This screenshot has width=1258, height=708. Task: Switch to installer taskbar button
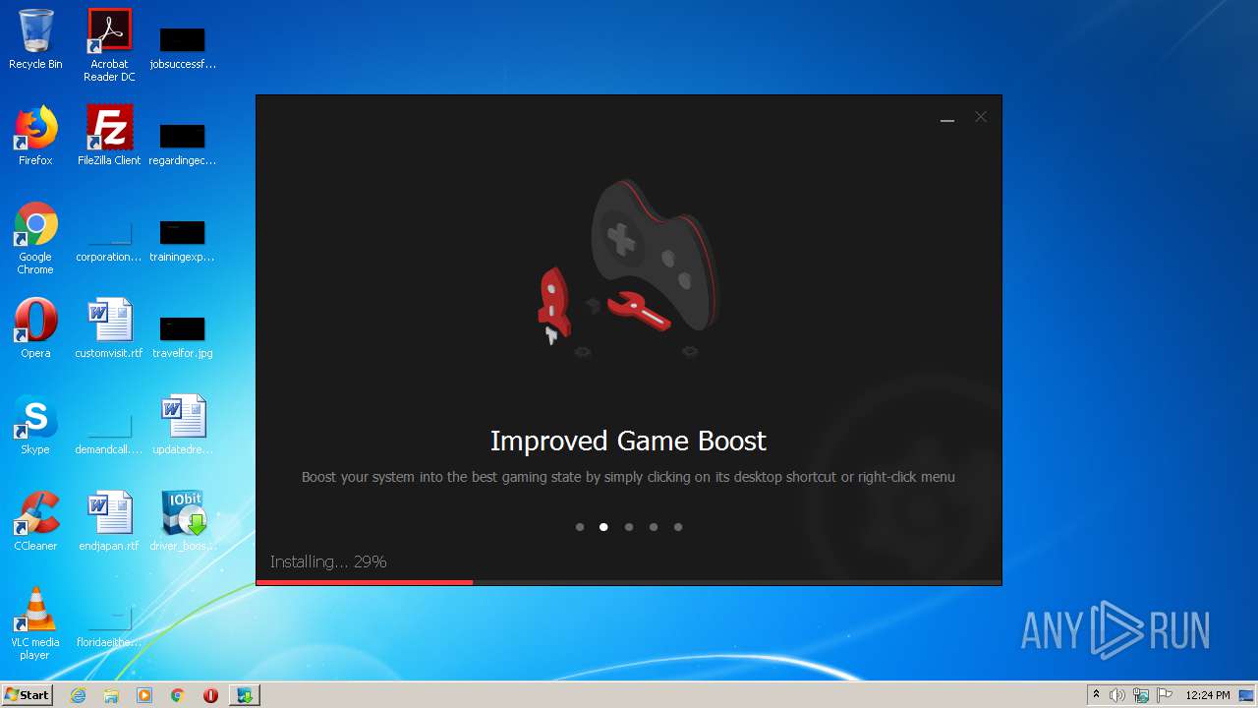[244, 695]
